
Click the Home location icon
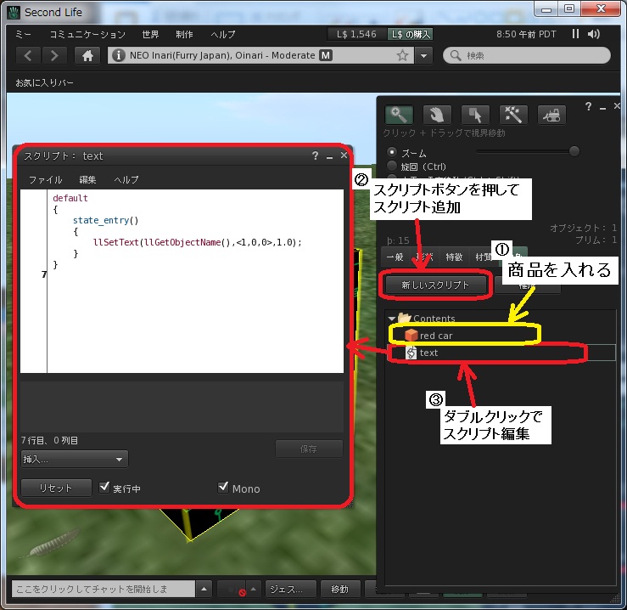click(x=86, y=55)
